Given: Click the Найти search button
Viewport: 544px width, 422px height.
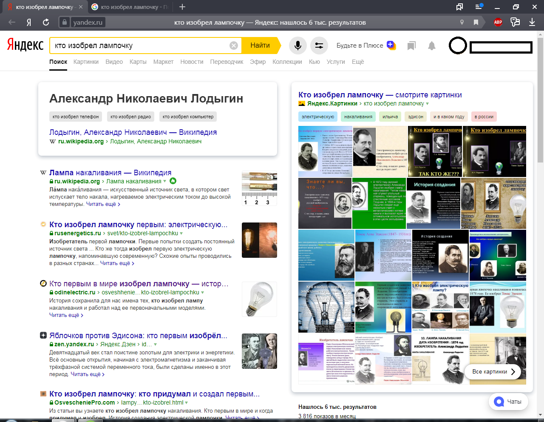Looking at the screenshot, I should click(x=260, y=46).
